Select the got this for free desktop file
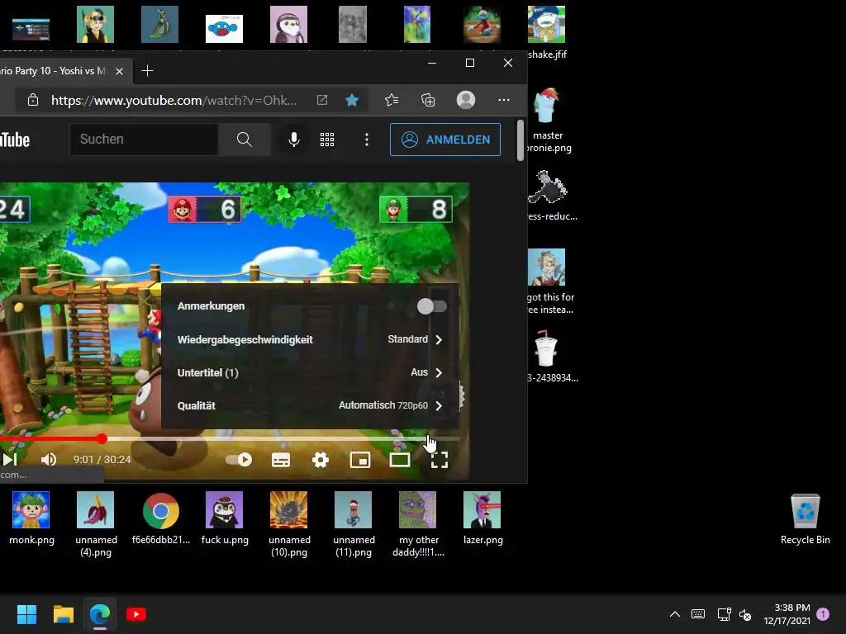The width and height of the screenshot is (846, 634). [x=549, y=282]
